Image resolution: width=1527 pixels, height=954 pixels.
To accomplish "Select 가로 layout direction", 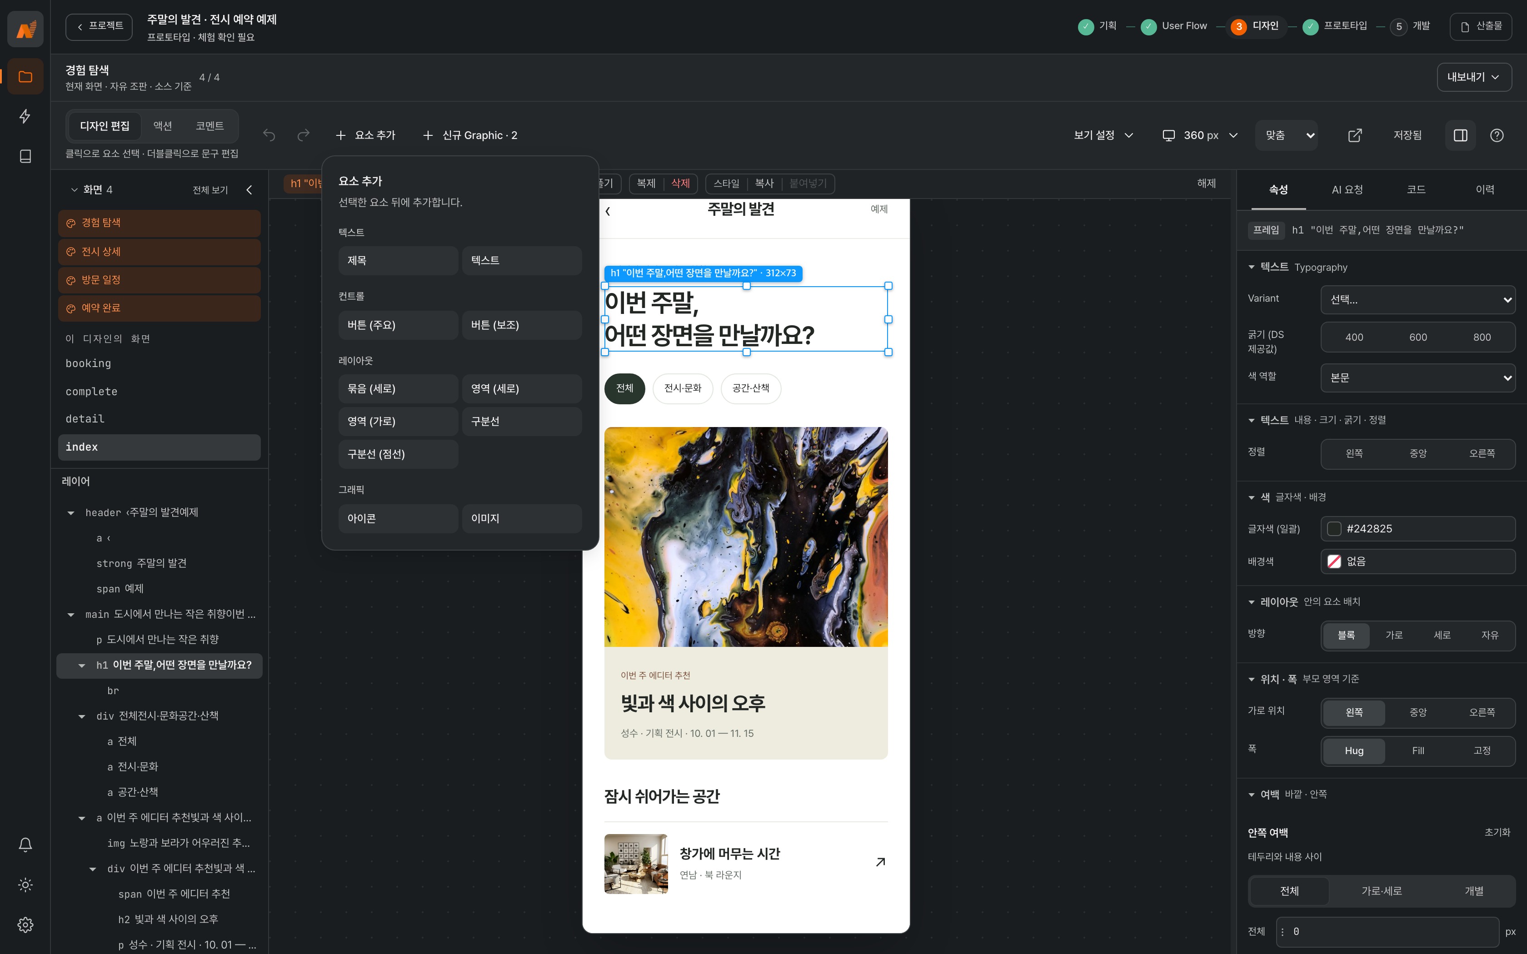I will coord(1394,636).
